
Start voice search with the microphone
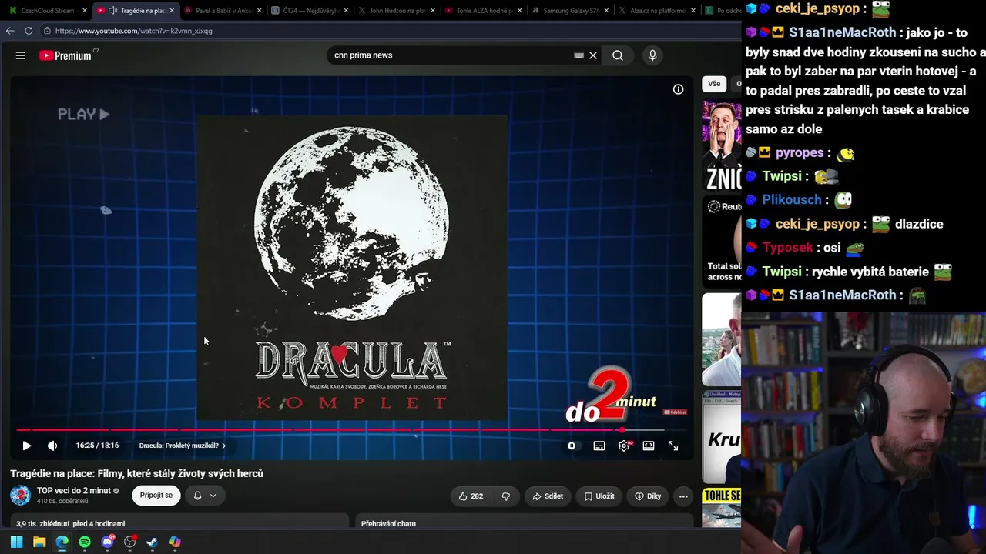[x=652, y=55]
